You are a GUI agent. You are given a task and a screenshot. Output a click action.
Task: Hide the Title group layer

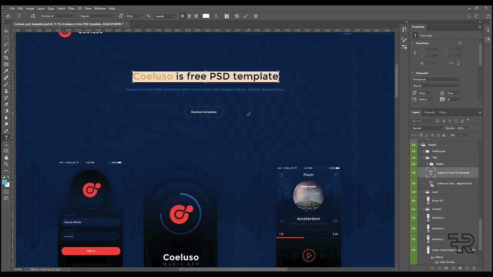(x=414, y=158)
